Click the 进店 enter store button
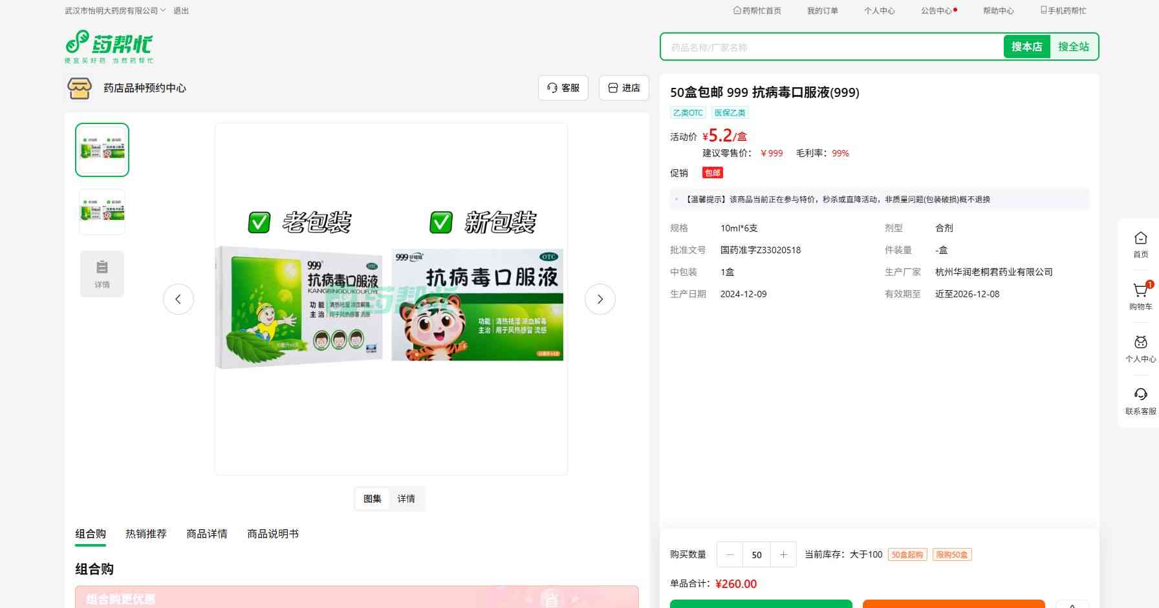 tap(624, 88)
